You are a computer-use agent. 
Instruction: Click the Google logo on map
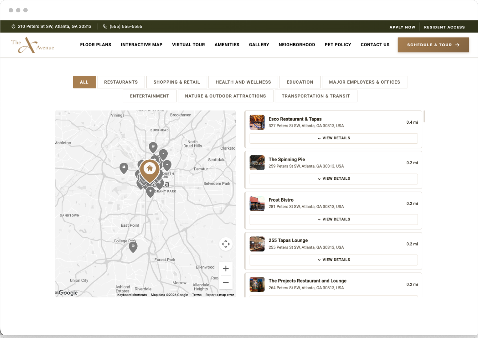(x=68, y=293)
